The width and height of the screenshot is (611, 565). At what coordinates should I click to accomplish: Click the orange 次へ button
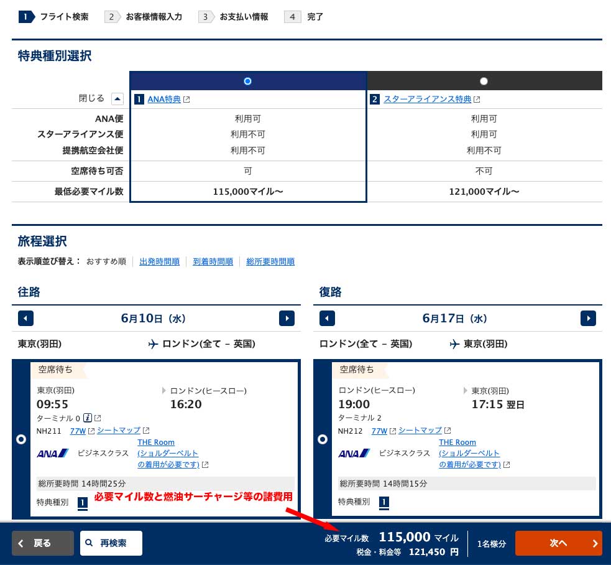(x=558, y=543)
